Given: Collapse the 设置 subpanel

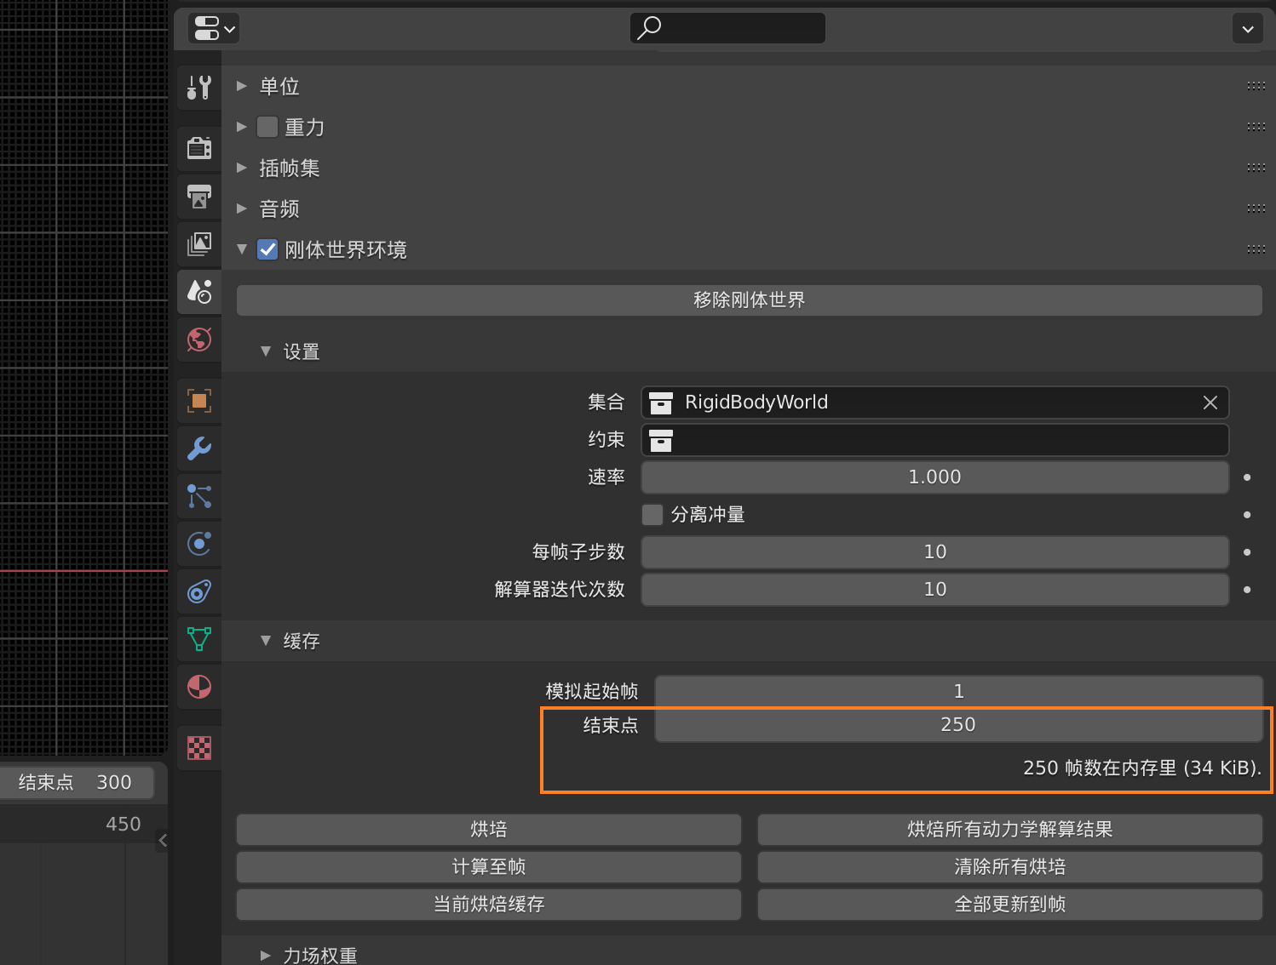Looking at the screenshot, I should click(x=266, y=351).
